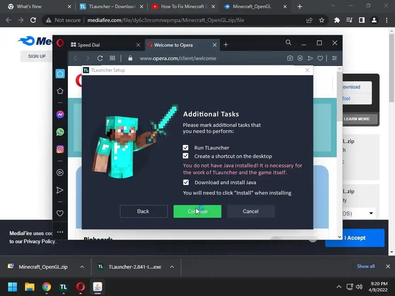Open Messenger in Opera sidebar

coord(60,114)
